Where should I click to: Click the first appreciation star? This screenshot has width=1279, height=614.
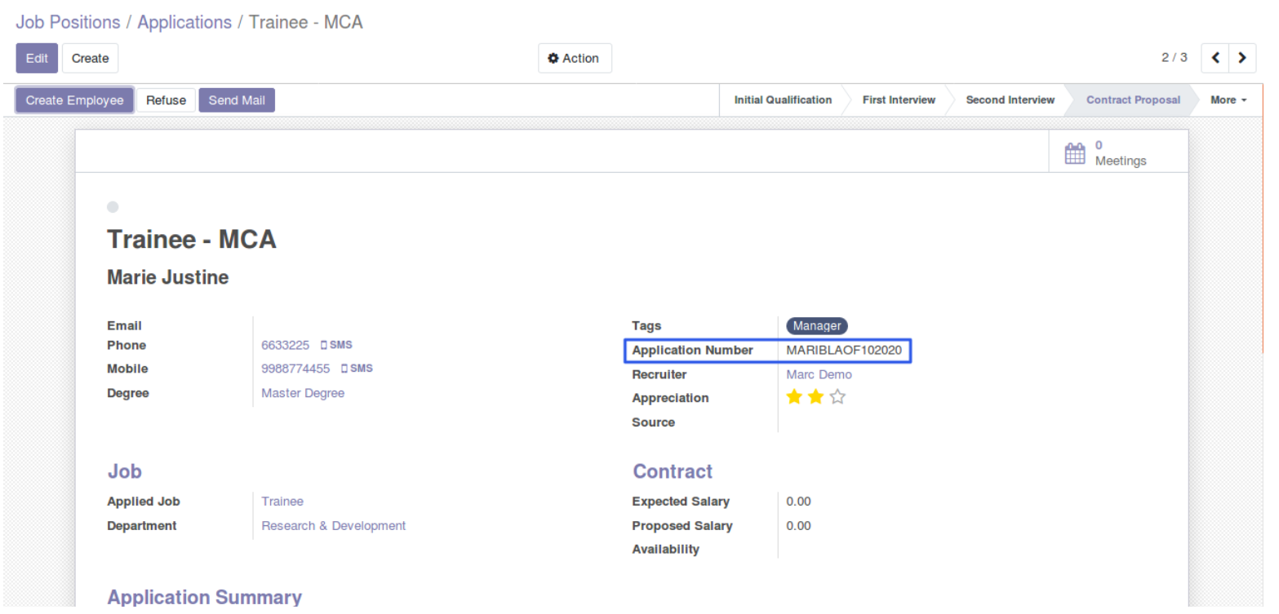[793, 398]
